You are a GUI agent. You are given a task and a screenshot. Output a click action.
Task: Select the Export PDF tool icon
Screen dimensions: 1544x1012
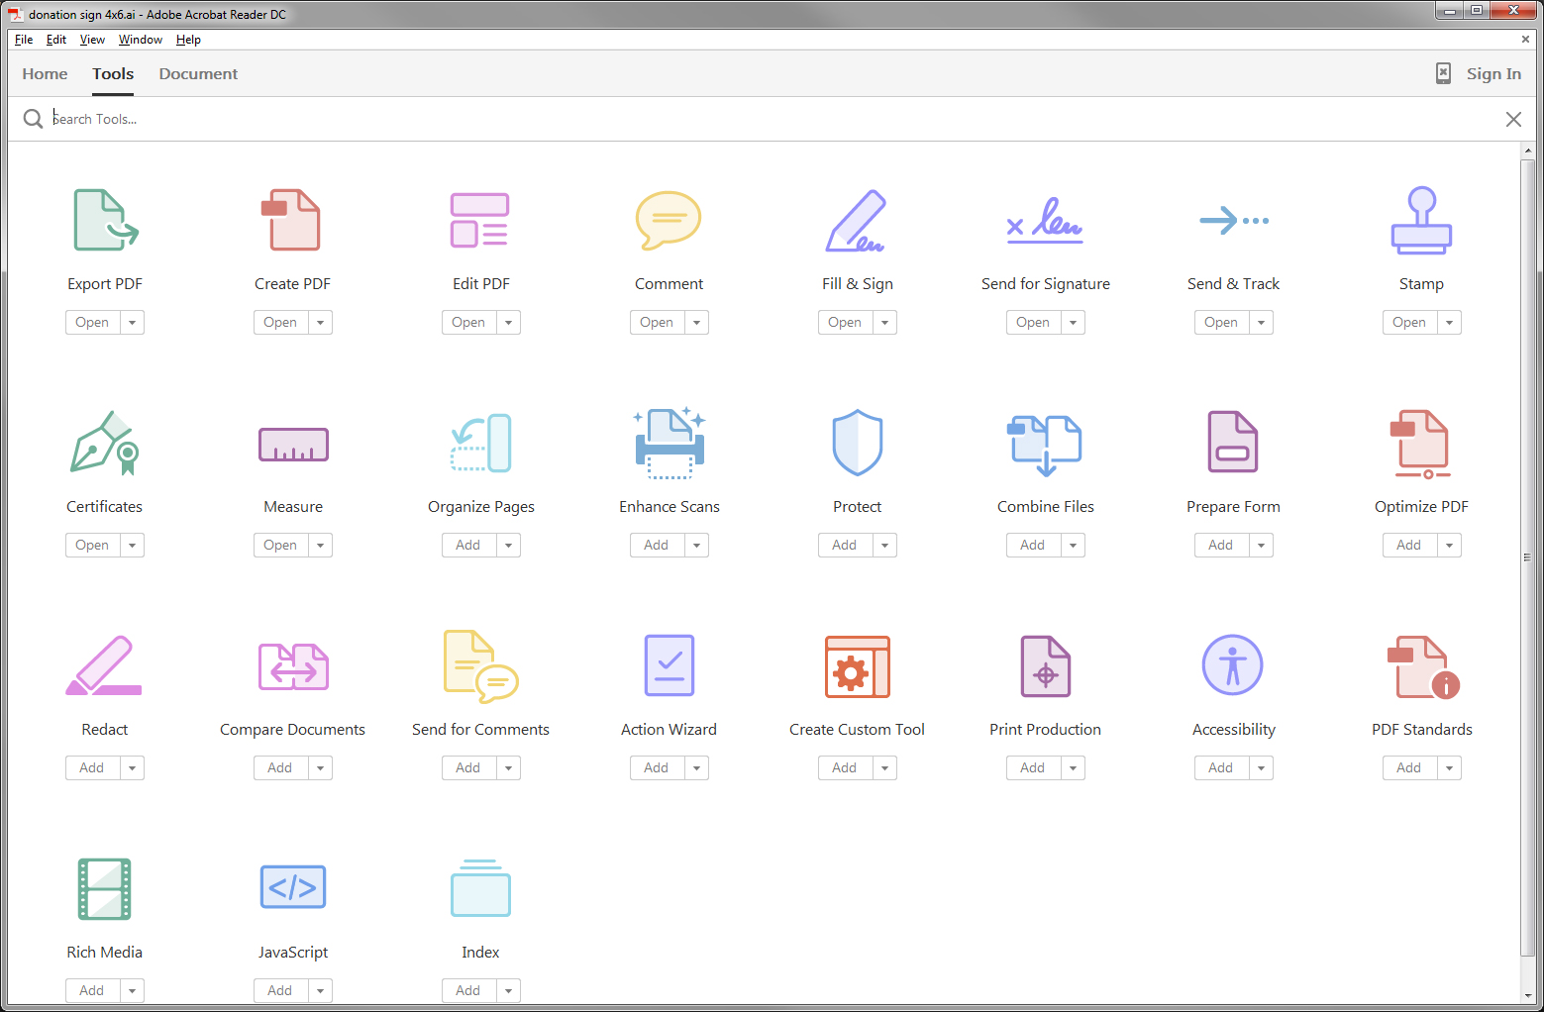104,220
